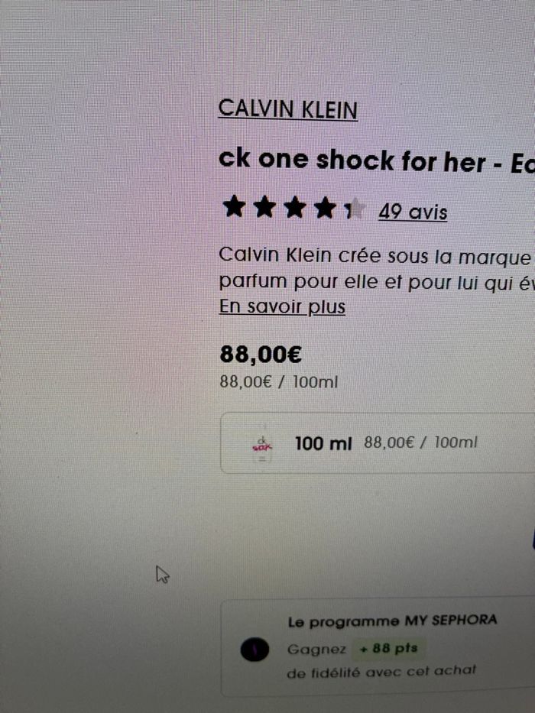
Task: Open the CALVIN KLEIN brand link
Action: (288, 109)
